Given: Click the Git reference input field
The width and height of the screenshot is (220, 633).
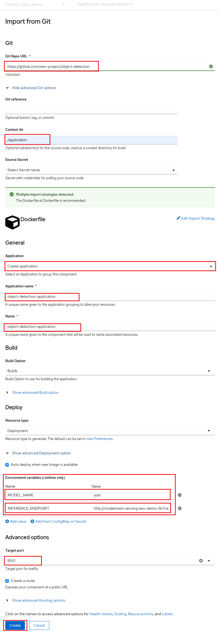Looking at the screenshot, I should tap(91, 110).
